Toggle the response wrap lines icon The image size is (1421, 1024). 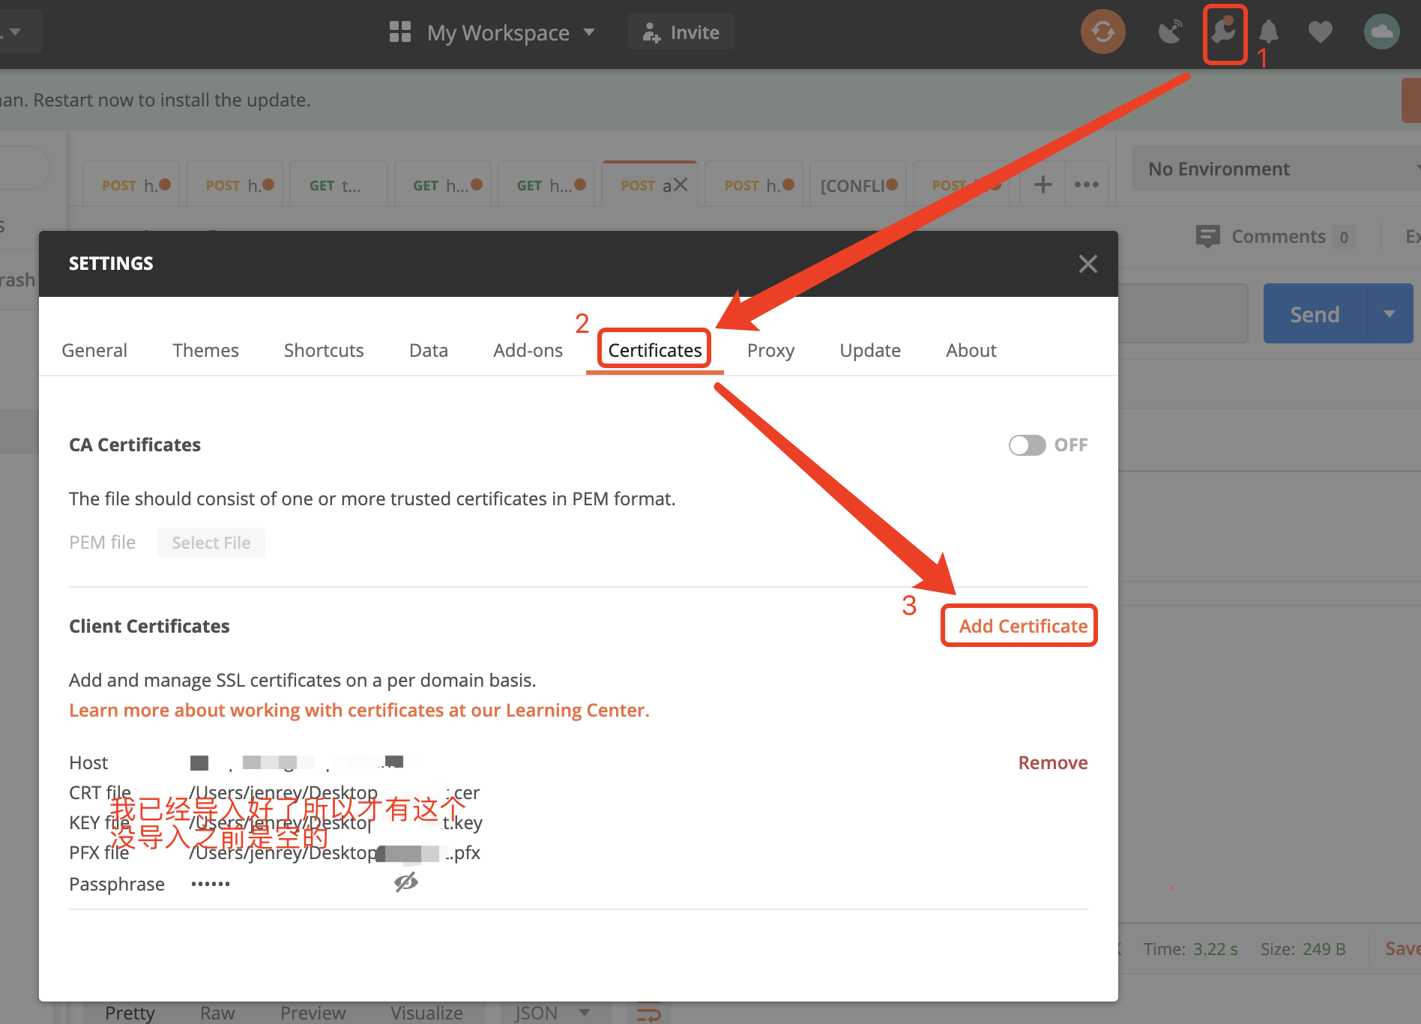tap(649, 1014)
